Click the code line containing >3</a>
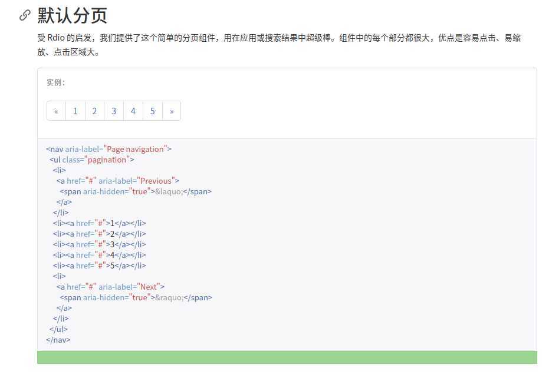This screenshot has width=559, height=378. click(x=100, y=244)
